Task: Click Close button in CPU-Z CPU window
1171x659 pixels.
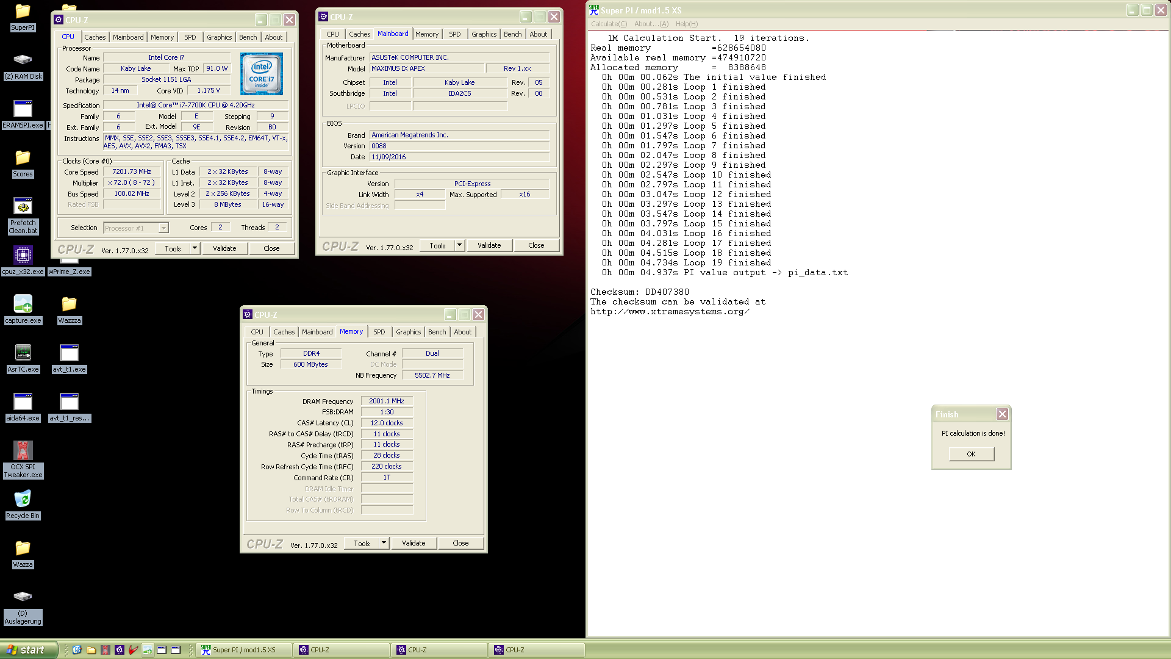Action: point(271,248)
